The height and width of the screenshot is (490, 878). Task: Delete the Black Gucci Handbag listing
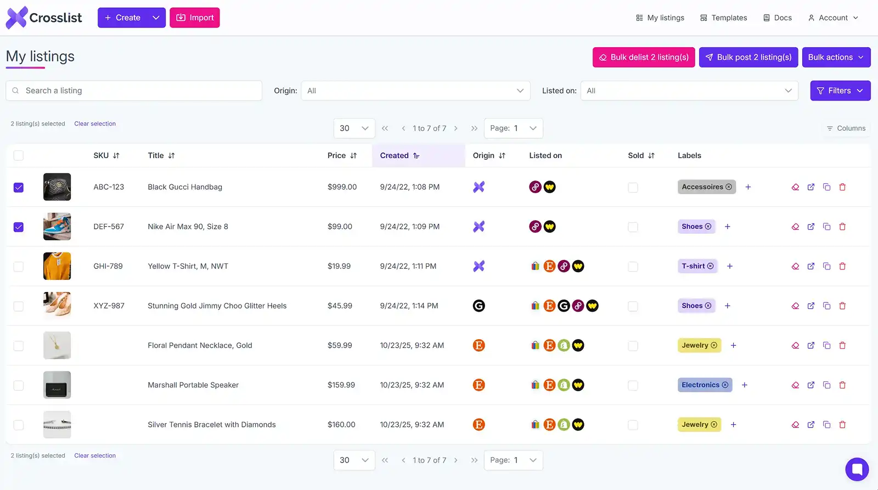pyautogui.click(x=842, y=187)
